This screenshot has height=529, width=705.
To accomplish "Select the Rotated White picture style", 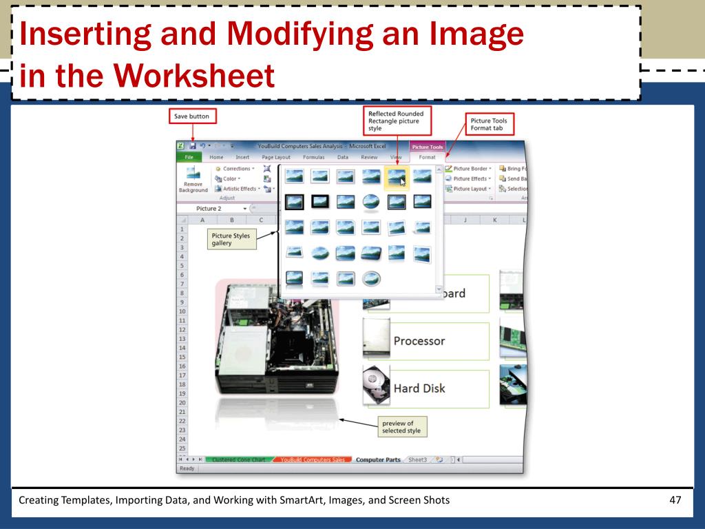I will point(397,228).
